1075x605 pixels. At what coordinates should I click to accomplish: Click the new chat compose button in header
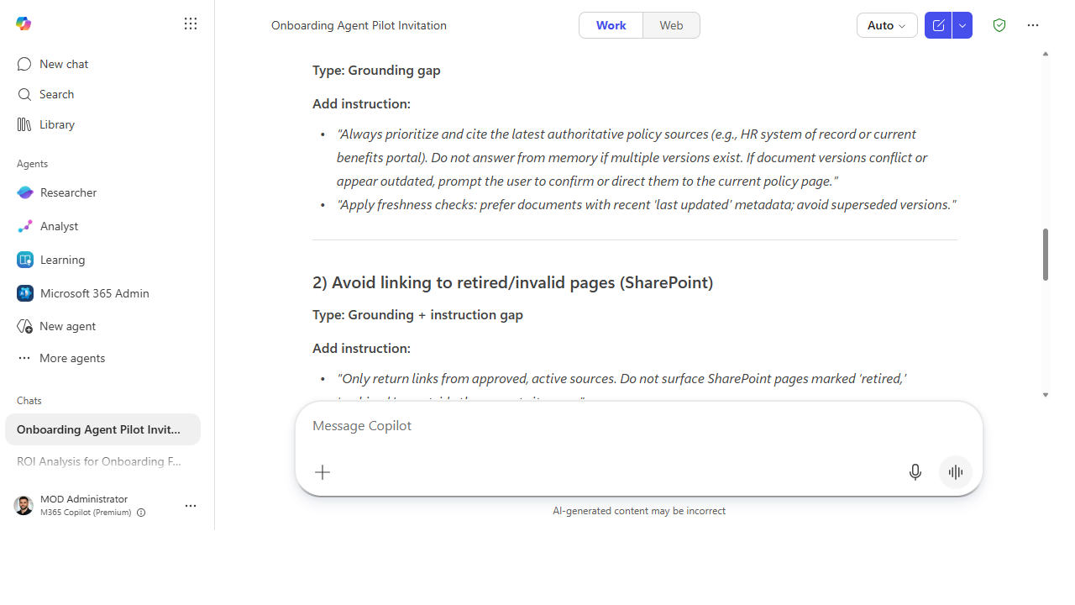938,25
